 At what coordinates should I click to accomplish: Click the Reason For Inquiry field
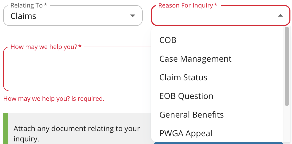[216, 16]
